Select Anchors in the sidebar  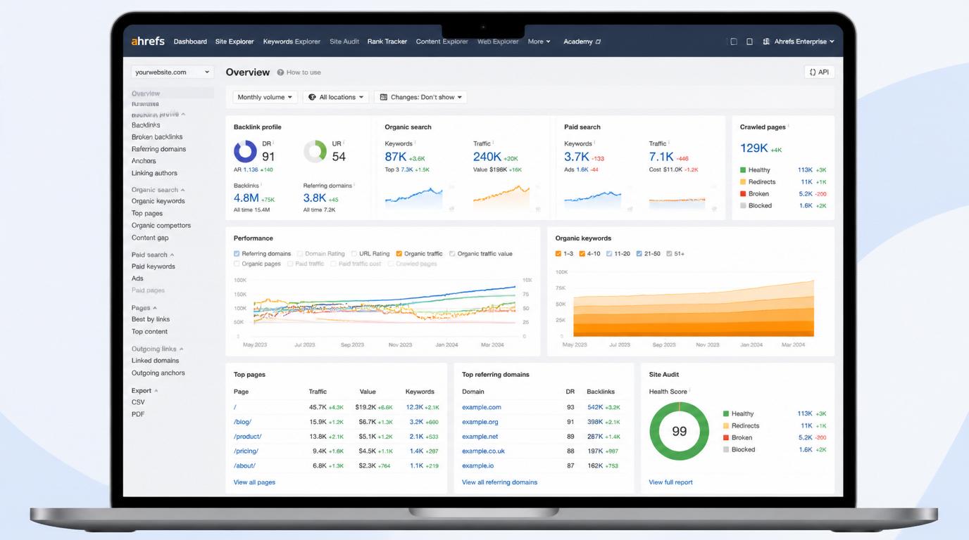[144, 161]
